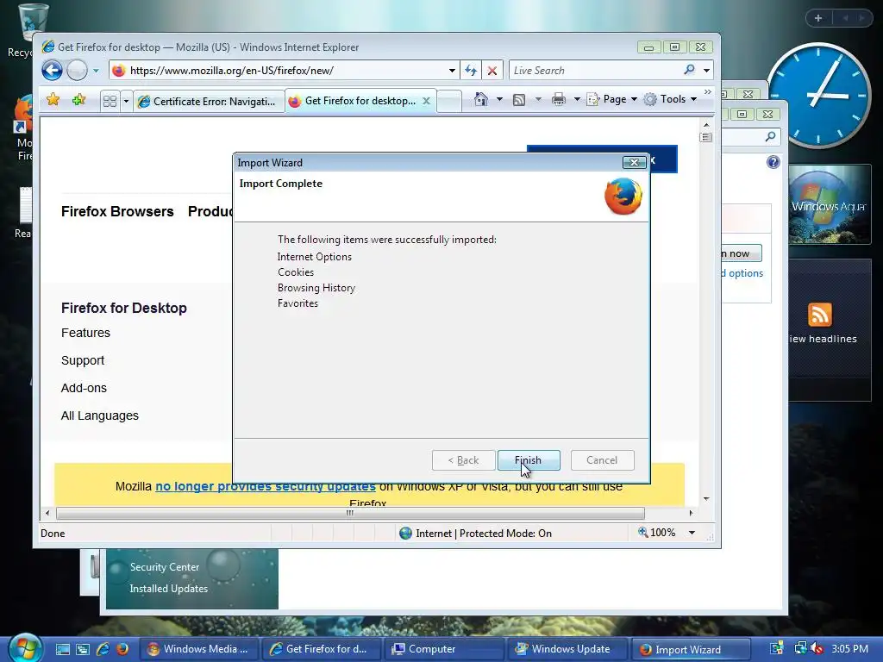Click the Windows Aquarium slideshow gadget
883x662 pixels.
pyautogui.click(x=829, y=205)
